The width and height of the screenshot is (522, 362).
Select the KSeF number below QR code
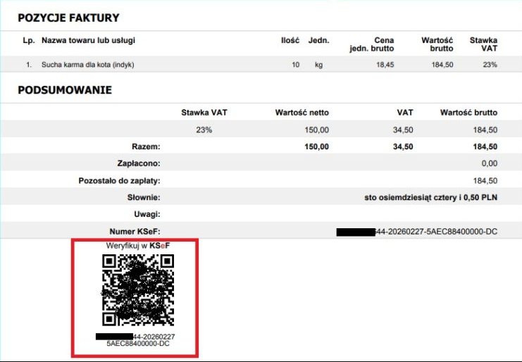[x=137, y=340]
